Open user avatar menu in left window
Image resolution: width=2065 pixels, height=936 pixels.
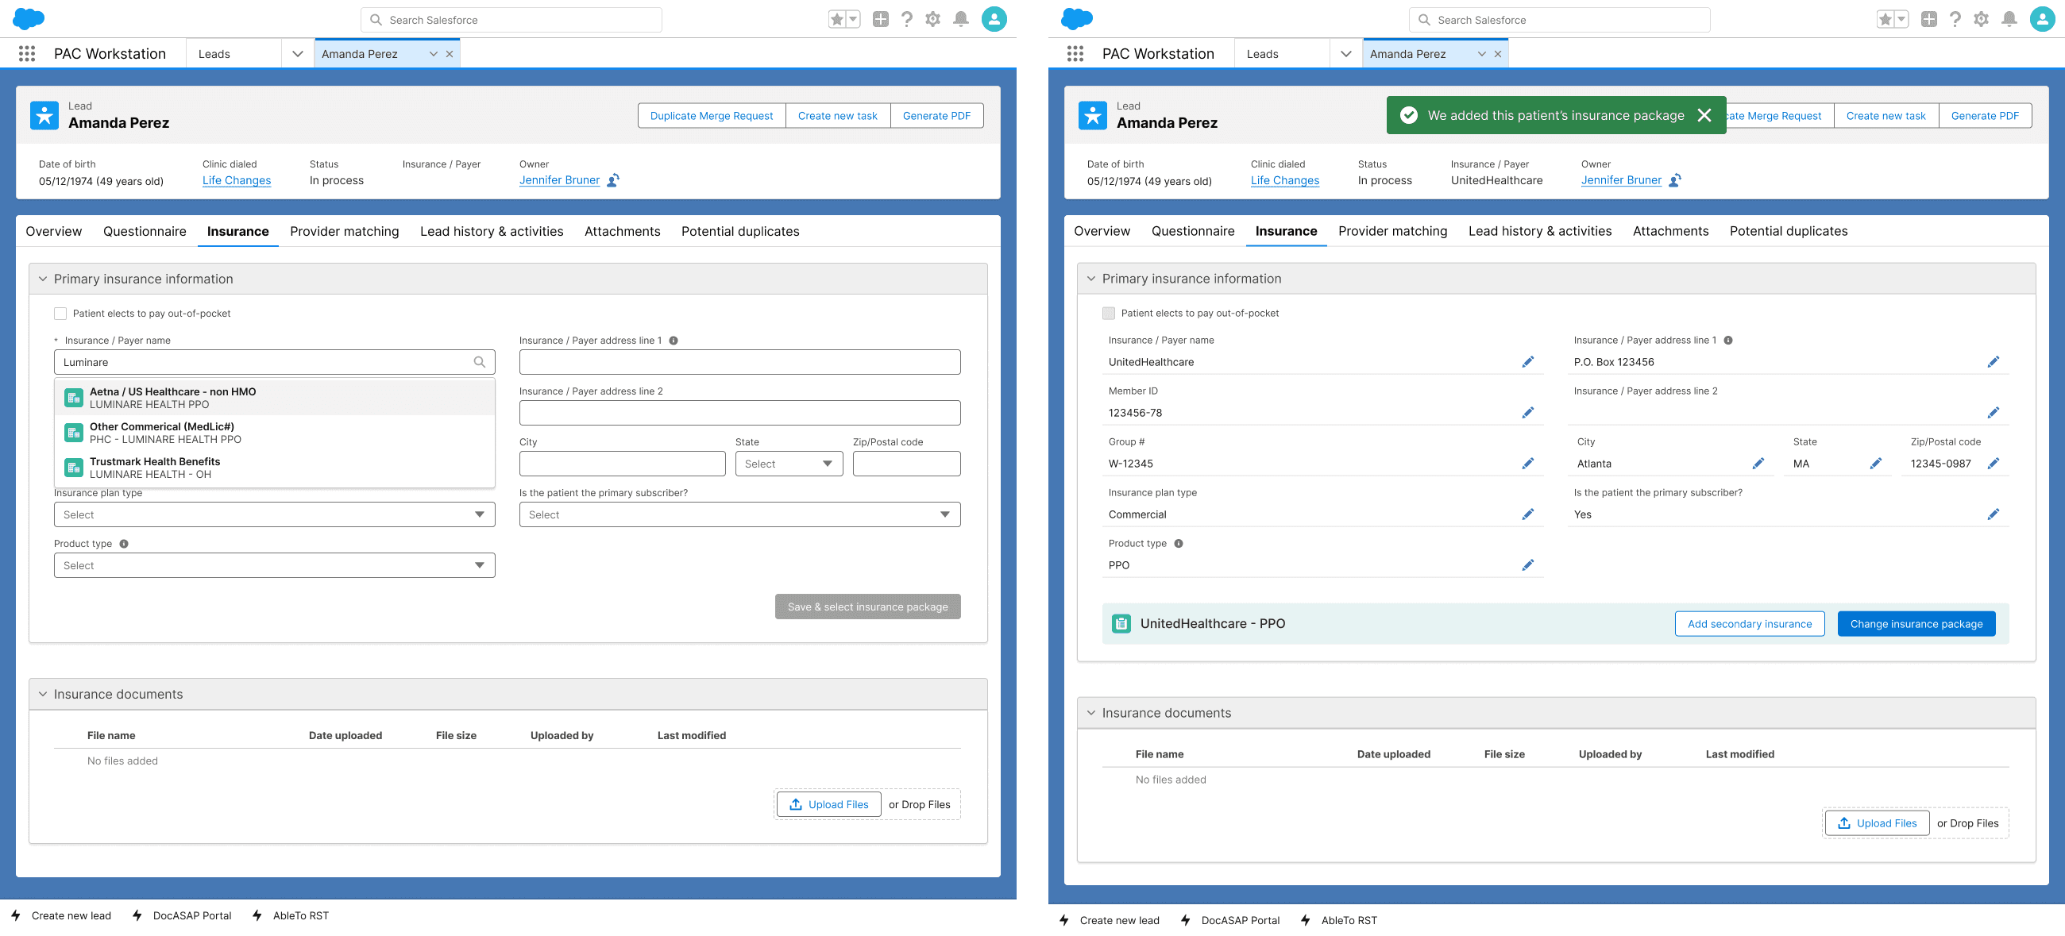coord(994,19)
